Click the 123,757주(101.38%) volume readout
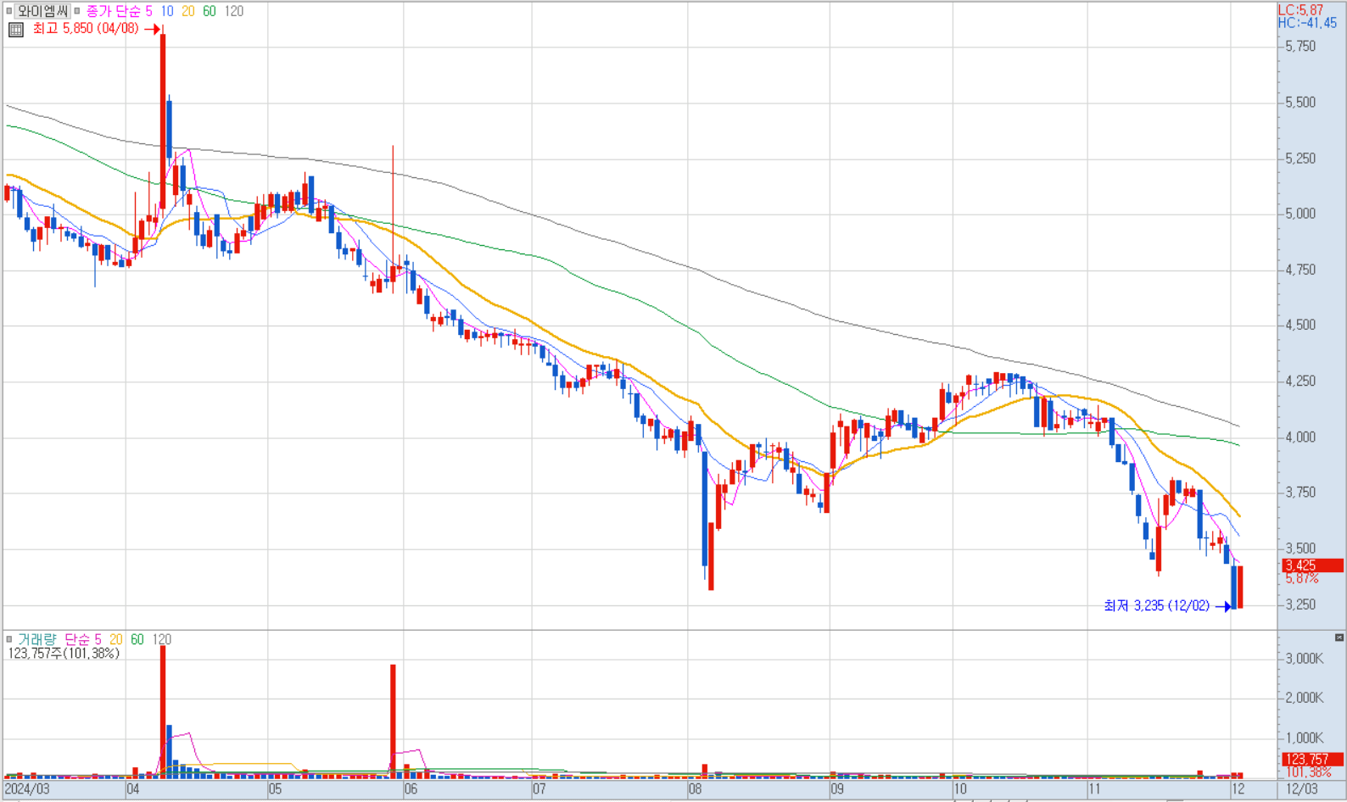The width and height of the screenshot is (1347, 802). pyautogui.click(x=64, y=654)
